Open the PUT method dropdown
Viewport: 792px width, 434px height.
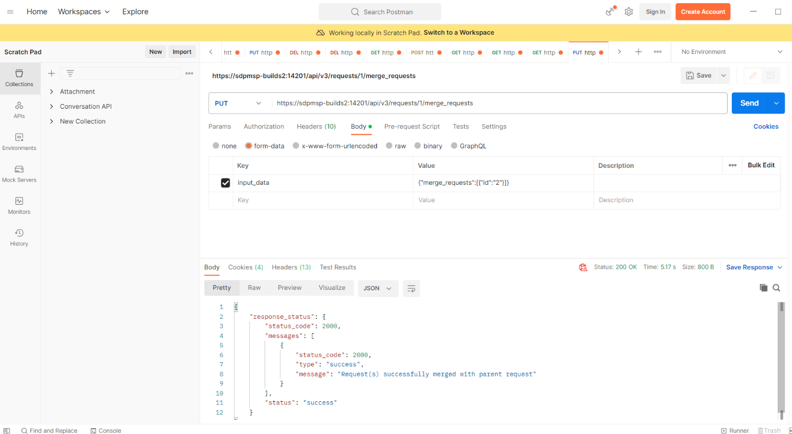[x=238, y=103]
